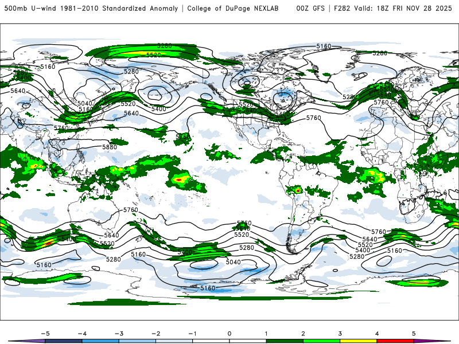Viewport: 459px width, 344px height.
Task: Select the bright green swatch between 2 and 3
Action: (x=322, y=341)
